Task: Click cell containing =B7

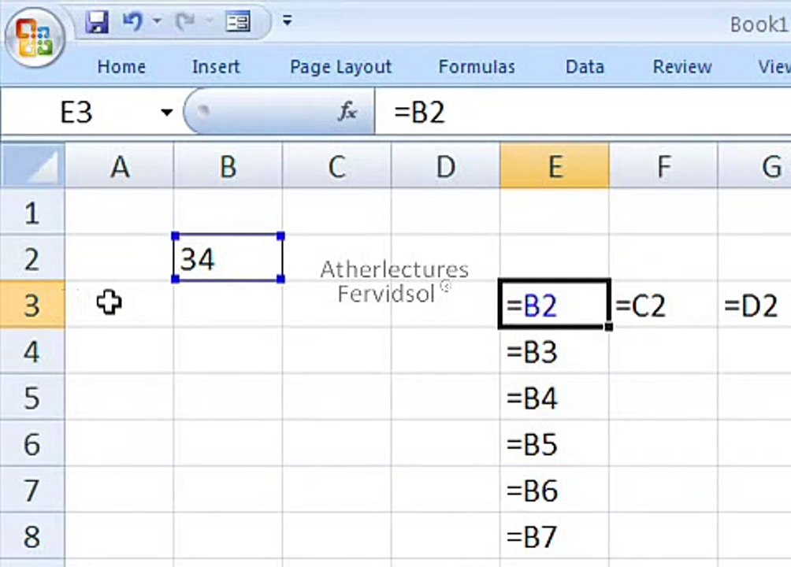Action: click(x=555, y=537)
